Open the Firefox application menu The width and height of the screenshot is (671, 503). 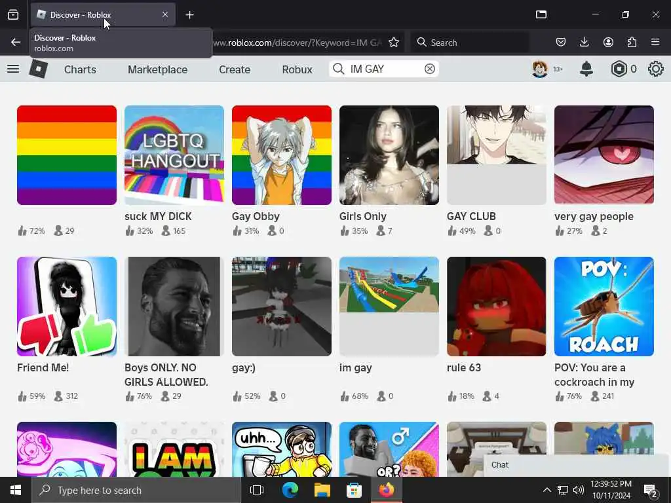click(655, 43)
